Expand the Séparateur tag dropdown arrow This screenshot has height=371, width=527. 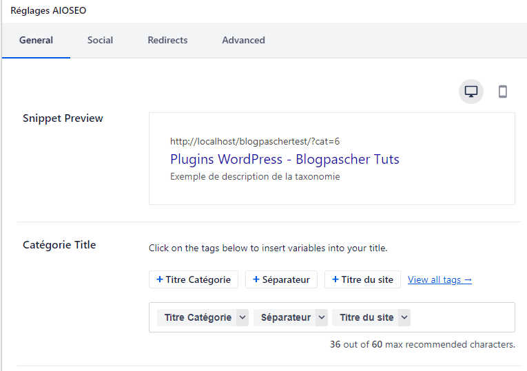[x=322, y=317]
